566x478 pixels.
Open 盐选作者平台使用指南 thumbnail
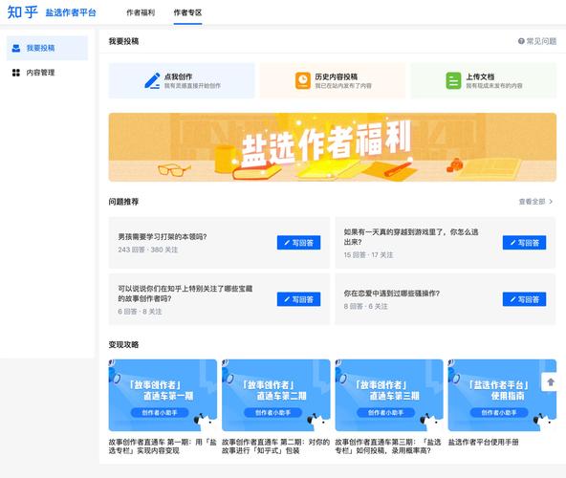(502, 395)
